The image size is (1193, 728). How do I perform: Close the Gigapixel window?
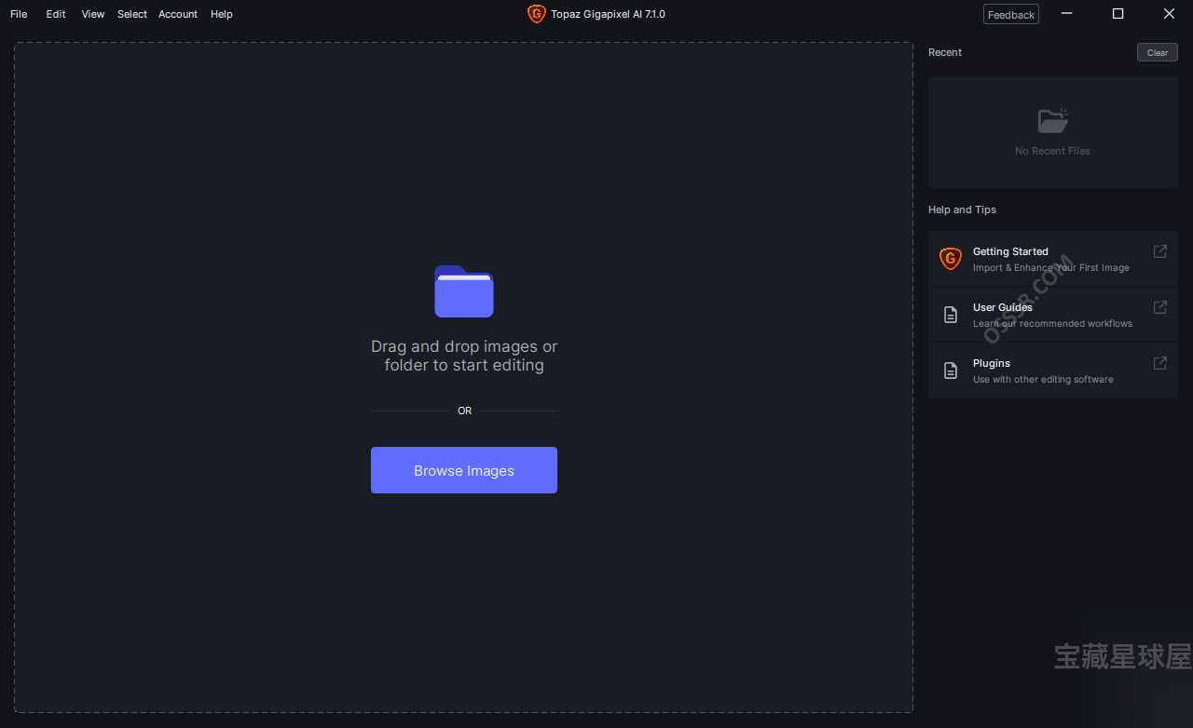click(x=1169, y=14)
